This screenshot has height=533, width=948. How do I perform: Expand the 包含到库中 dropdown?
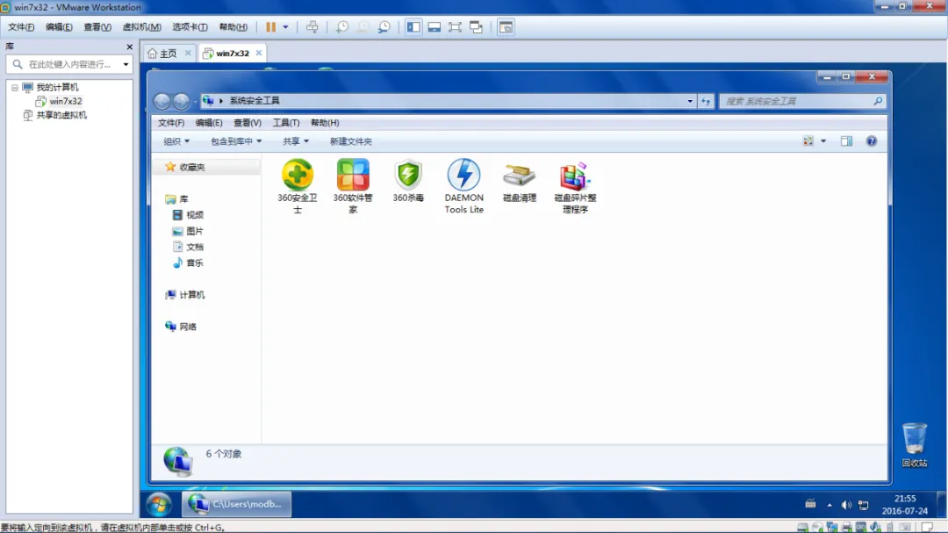click(236, 141)
